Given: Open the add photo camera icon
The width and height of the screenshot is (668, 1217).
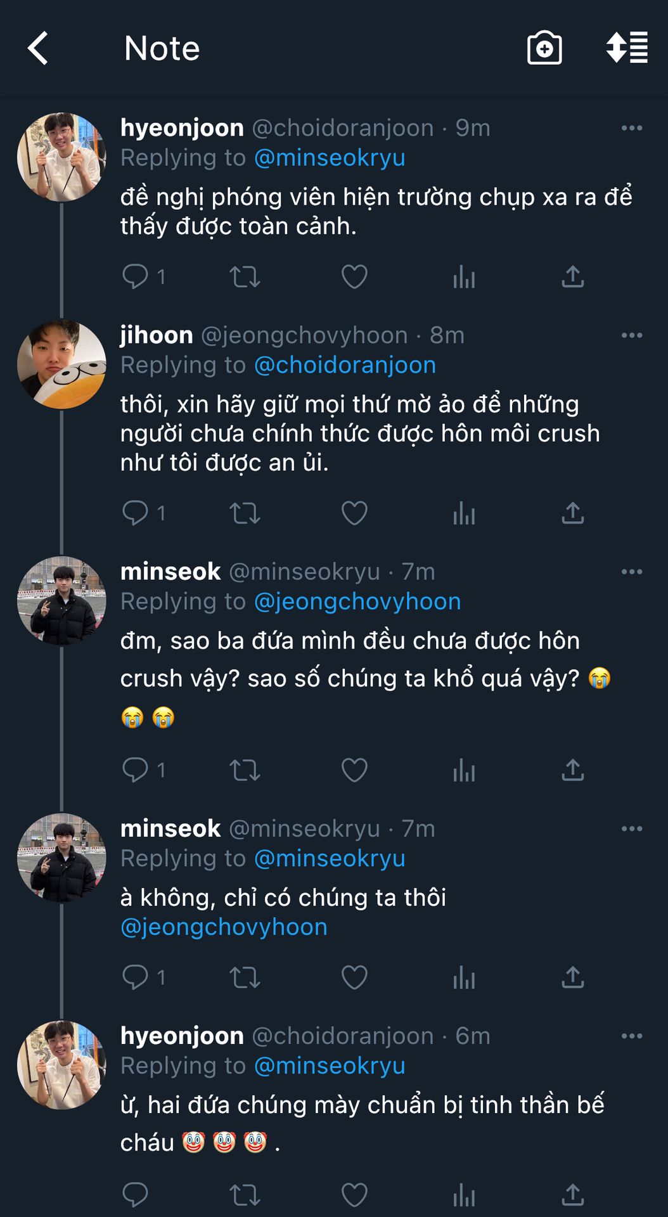Looking at the screenshot, I should (544, 48).
